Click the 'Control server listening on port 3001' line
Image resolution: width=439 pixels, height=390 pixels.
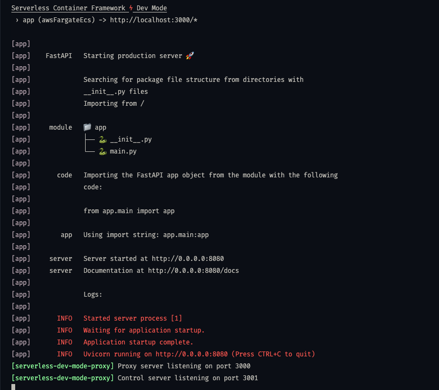(188, 378)
